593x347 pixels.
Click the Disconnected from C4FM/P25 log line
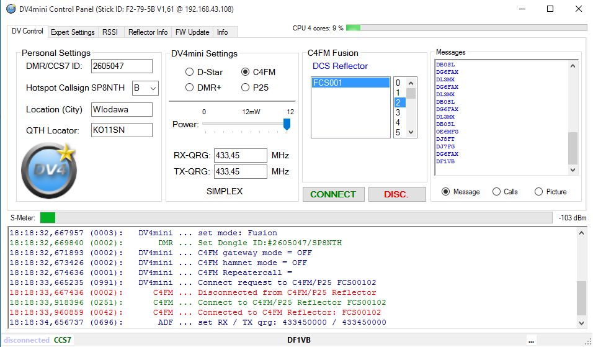click(x=193, y=292)
